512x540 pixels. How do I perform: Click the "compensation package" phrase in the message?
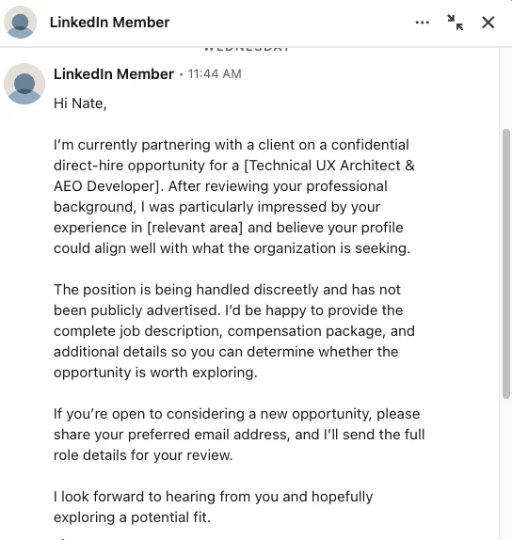[x=305, y=331]
